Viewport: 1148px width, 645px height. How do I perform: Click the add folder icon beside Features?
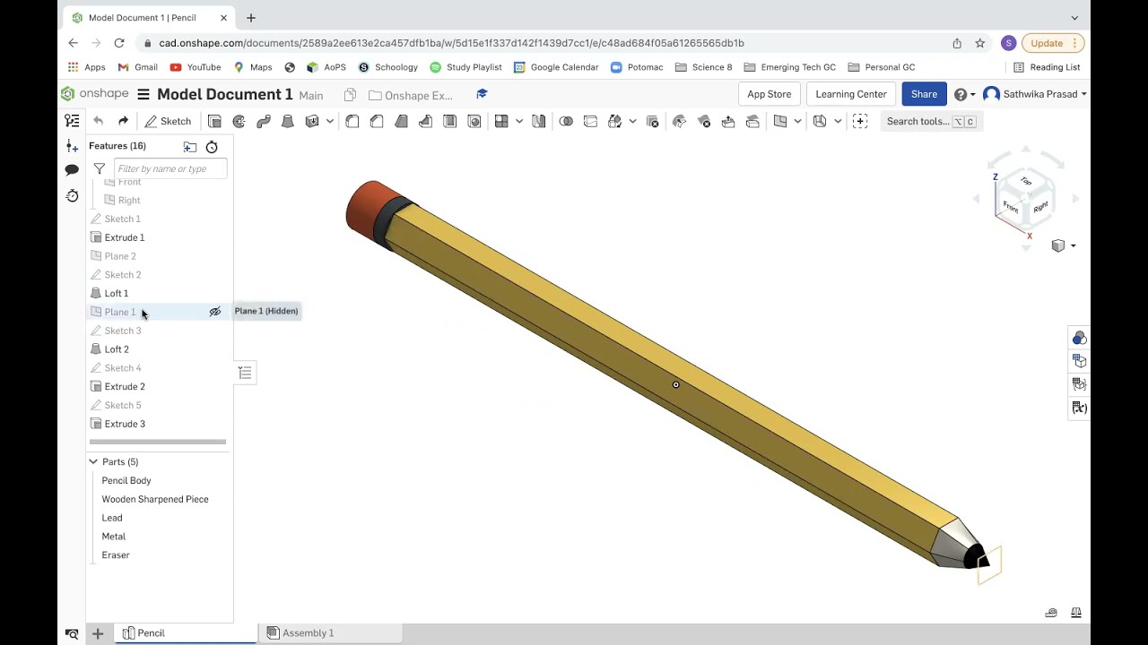pos(190,147)
